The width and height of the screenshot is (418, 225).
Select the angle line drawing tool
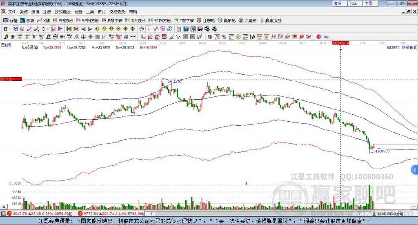172,37
